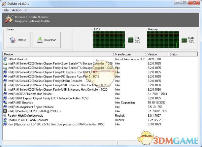The width and height of the screenshot is (202, 147).
Task: Click the CPU 35% usage readout
Action: 137,40
